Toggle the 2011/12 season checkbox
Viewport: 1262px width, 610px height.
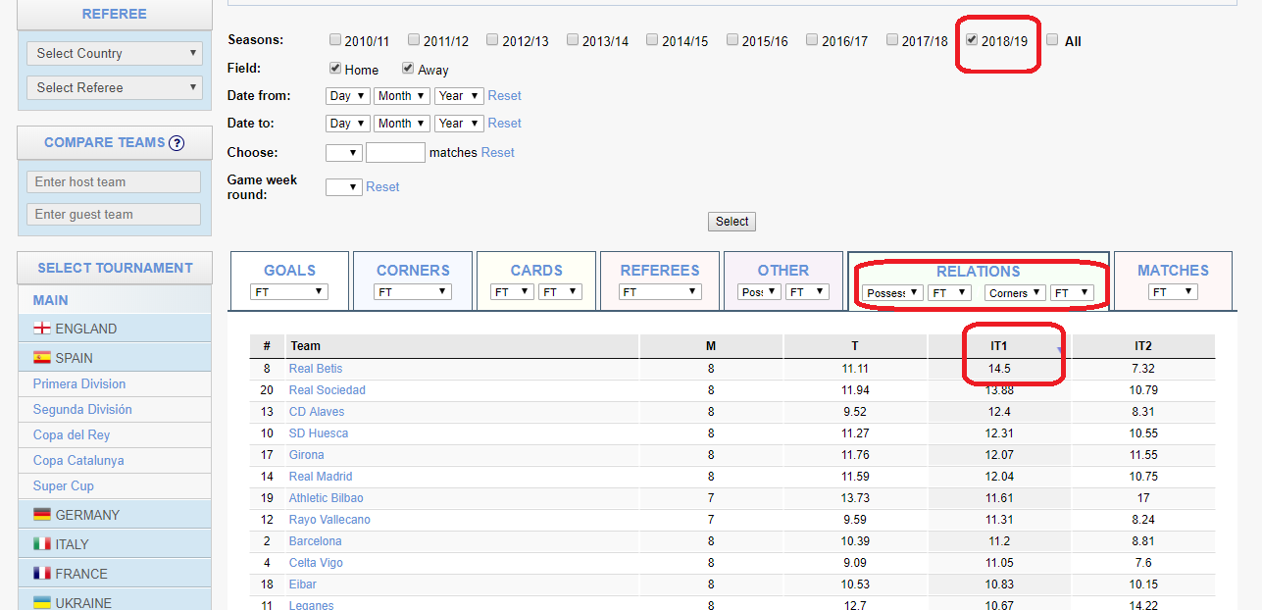414,40
